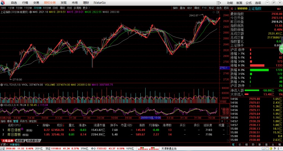
Task: Switch chart period to 60分钟
Action: [47, 8]
